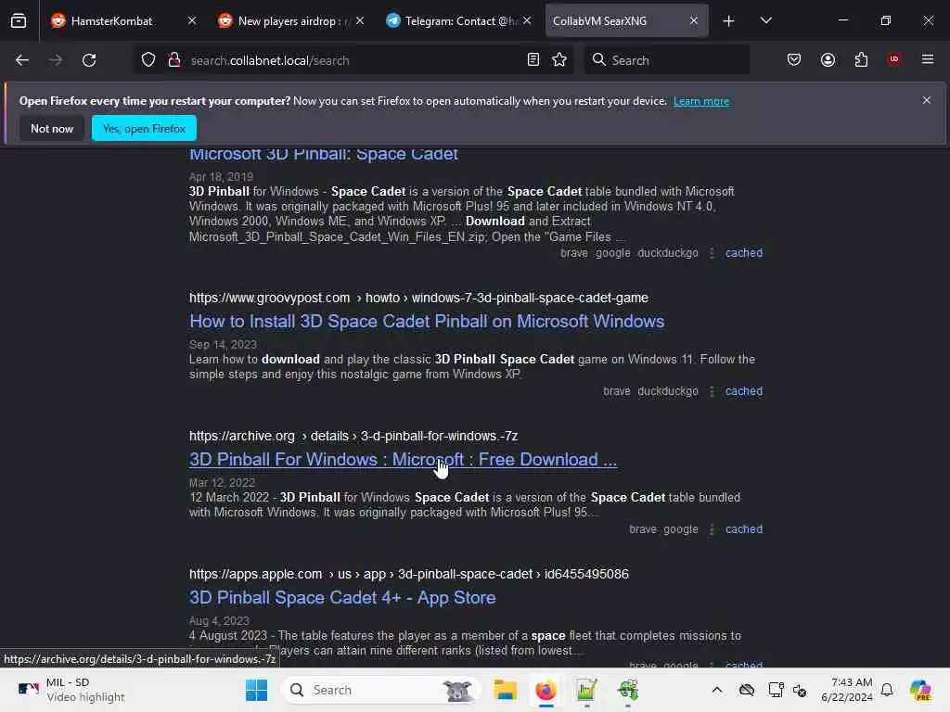Screen dimensions: 950x712
Task: Open the tracking protection shield icon
Action: coord(148,60)
